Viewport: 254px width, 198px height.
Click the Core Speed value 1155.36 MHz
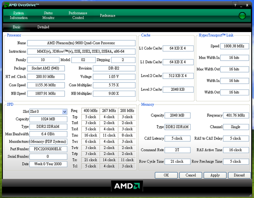[x=46, y=85]
